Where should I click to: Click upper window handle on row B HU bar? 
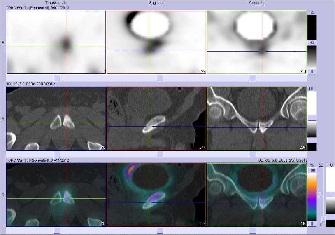coord(312,118)
